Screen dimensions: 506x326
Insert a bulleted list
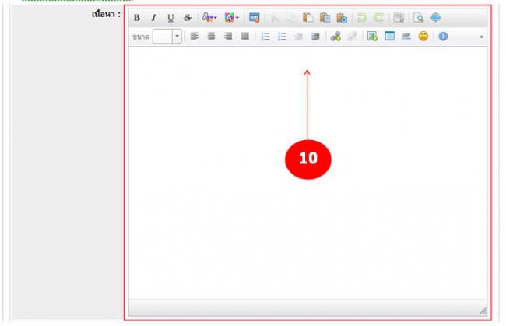(282, 37)
